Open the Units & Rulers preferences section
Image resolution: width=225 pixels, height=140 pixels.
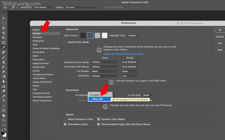tap(39, 78)
